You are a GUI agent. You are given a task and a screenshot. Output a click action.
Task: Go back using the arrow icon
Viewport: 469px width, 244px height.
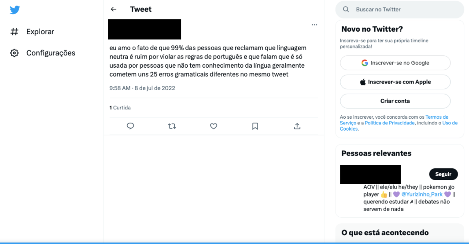click(x=113, y=9)
